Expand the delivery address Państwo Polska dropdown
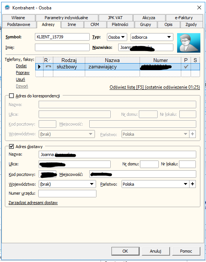Image resolution: width=206 pixels, height=262 pixels. pyautogui.click(x=155, y=184)
